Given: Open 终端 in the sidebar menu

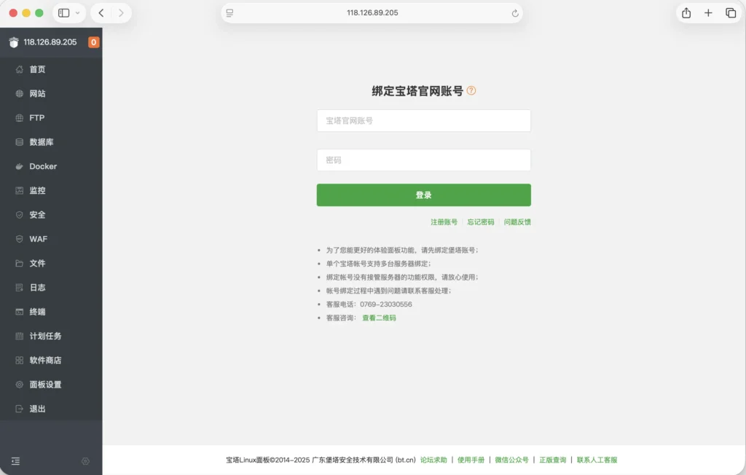Looking at the screenshot, I should pos(51,313).
